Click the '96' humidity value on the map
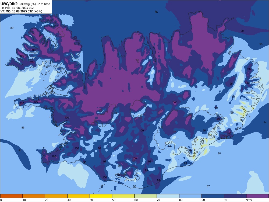Viewport: 269px width, 202px height. (x=85, y=162)
